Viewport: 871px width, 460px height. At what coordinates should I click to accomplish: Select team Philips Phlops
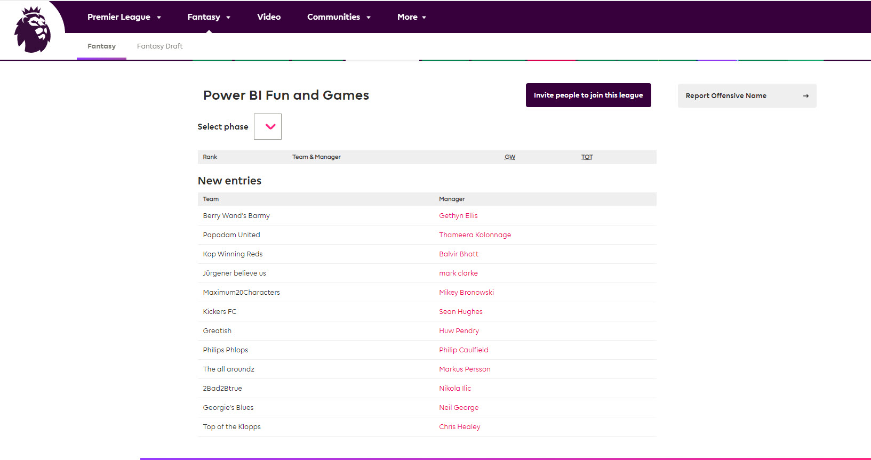click(225, 350)
